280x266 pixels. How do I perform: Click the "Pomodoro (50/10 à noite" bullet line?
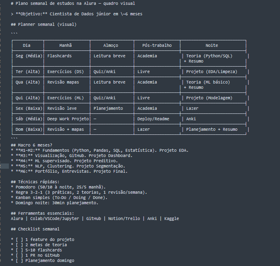pos(58,187)
